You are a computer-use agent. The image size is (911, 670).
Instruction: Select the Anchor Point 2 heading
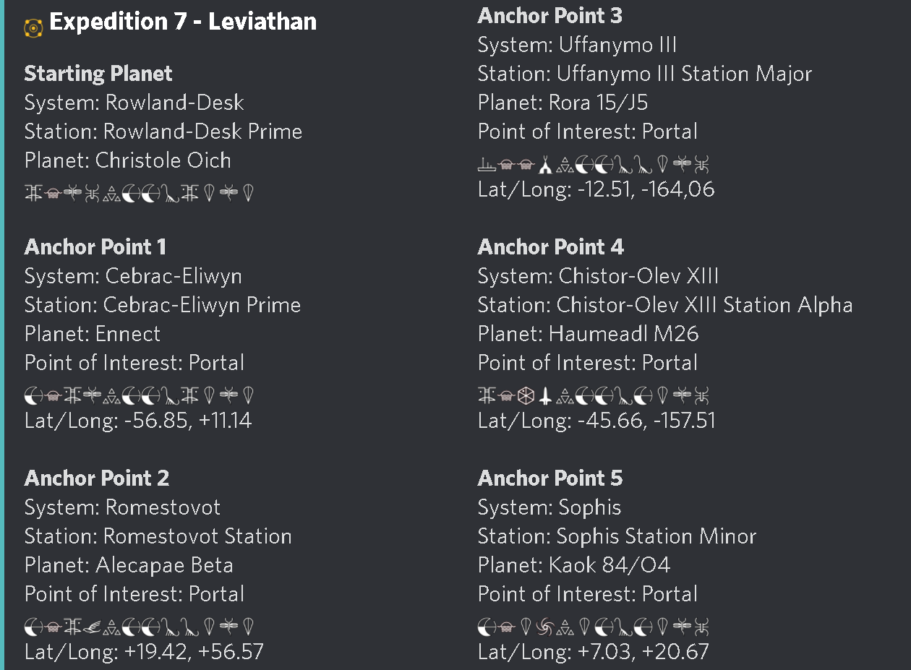point(97,478)
